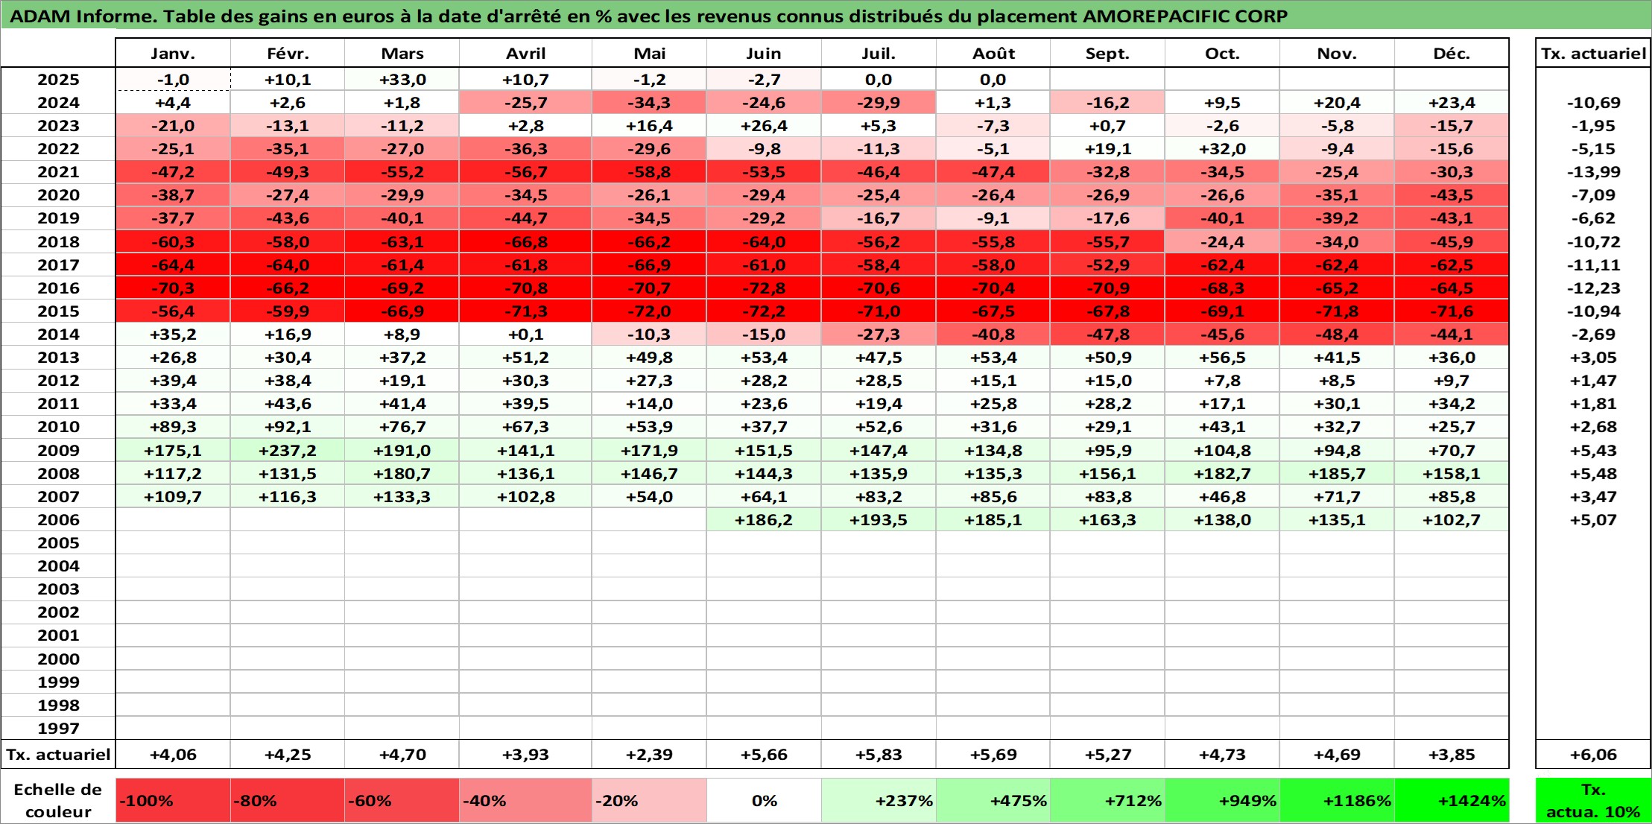Click the Juin column header

764,54
